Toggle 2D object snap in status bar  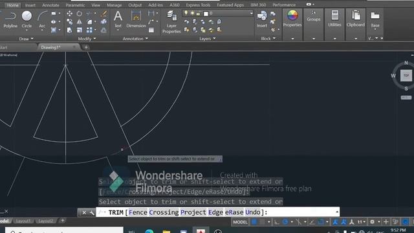[321, 222]
